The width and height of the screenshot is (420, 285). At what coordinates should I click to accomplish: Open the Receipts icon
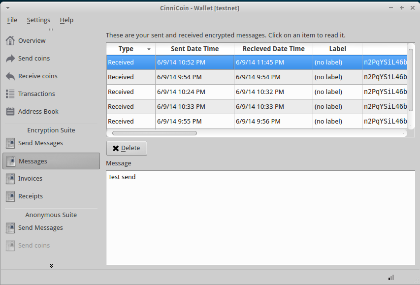10,196
